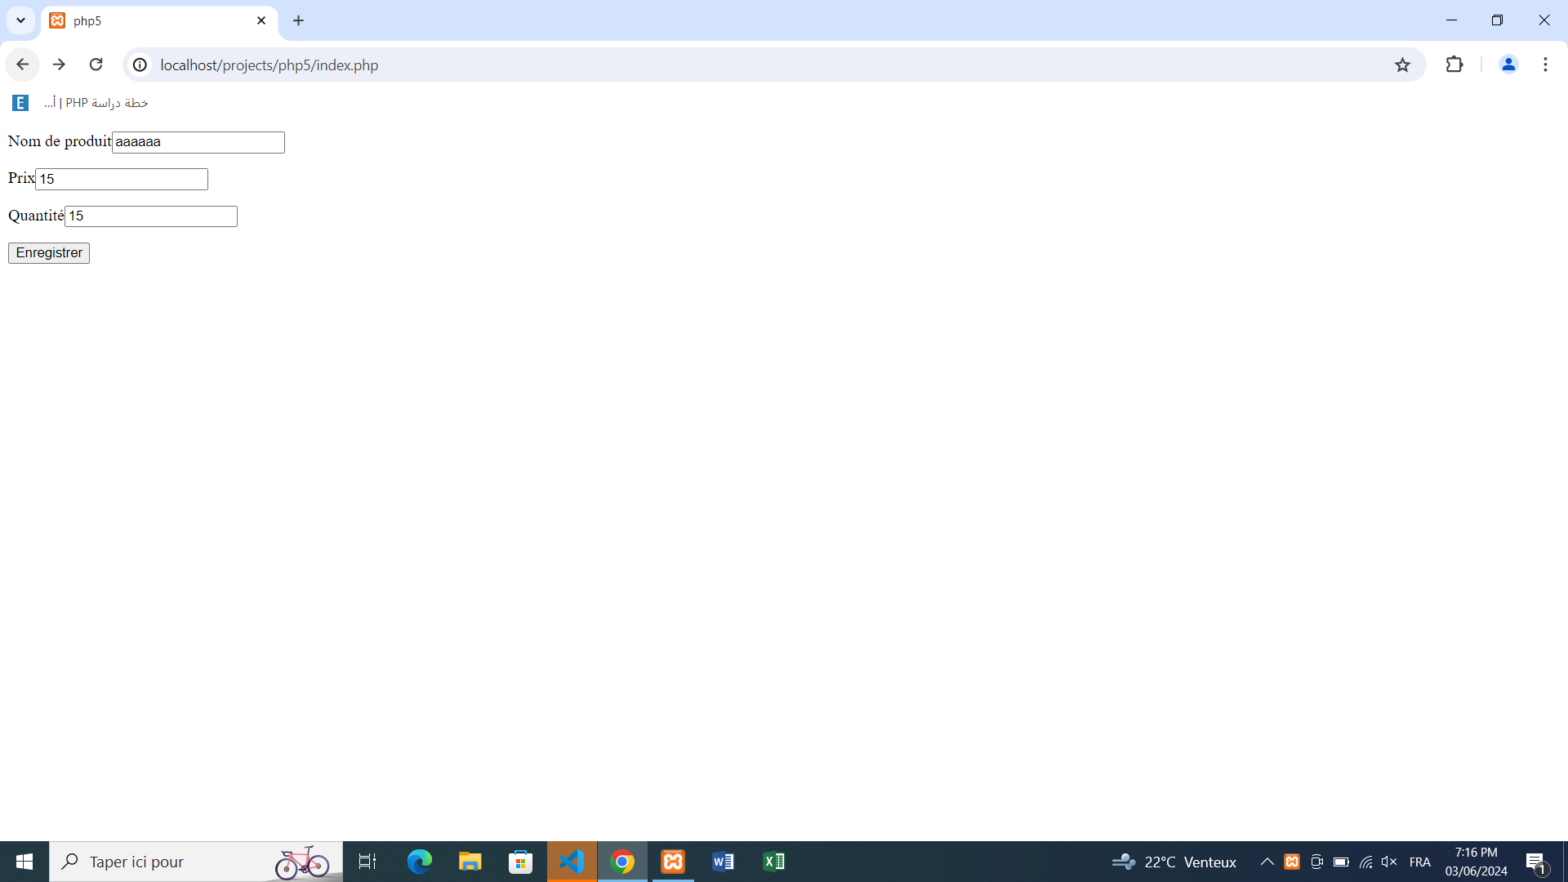1568x882 pixels.
Task: Switch to Visual Studio Code
Action: 572,862
